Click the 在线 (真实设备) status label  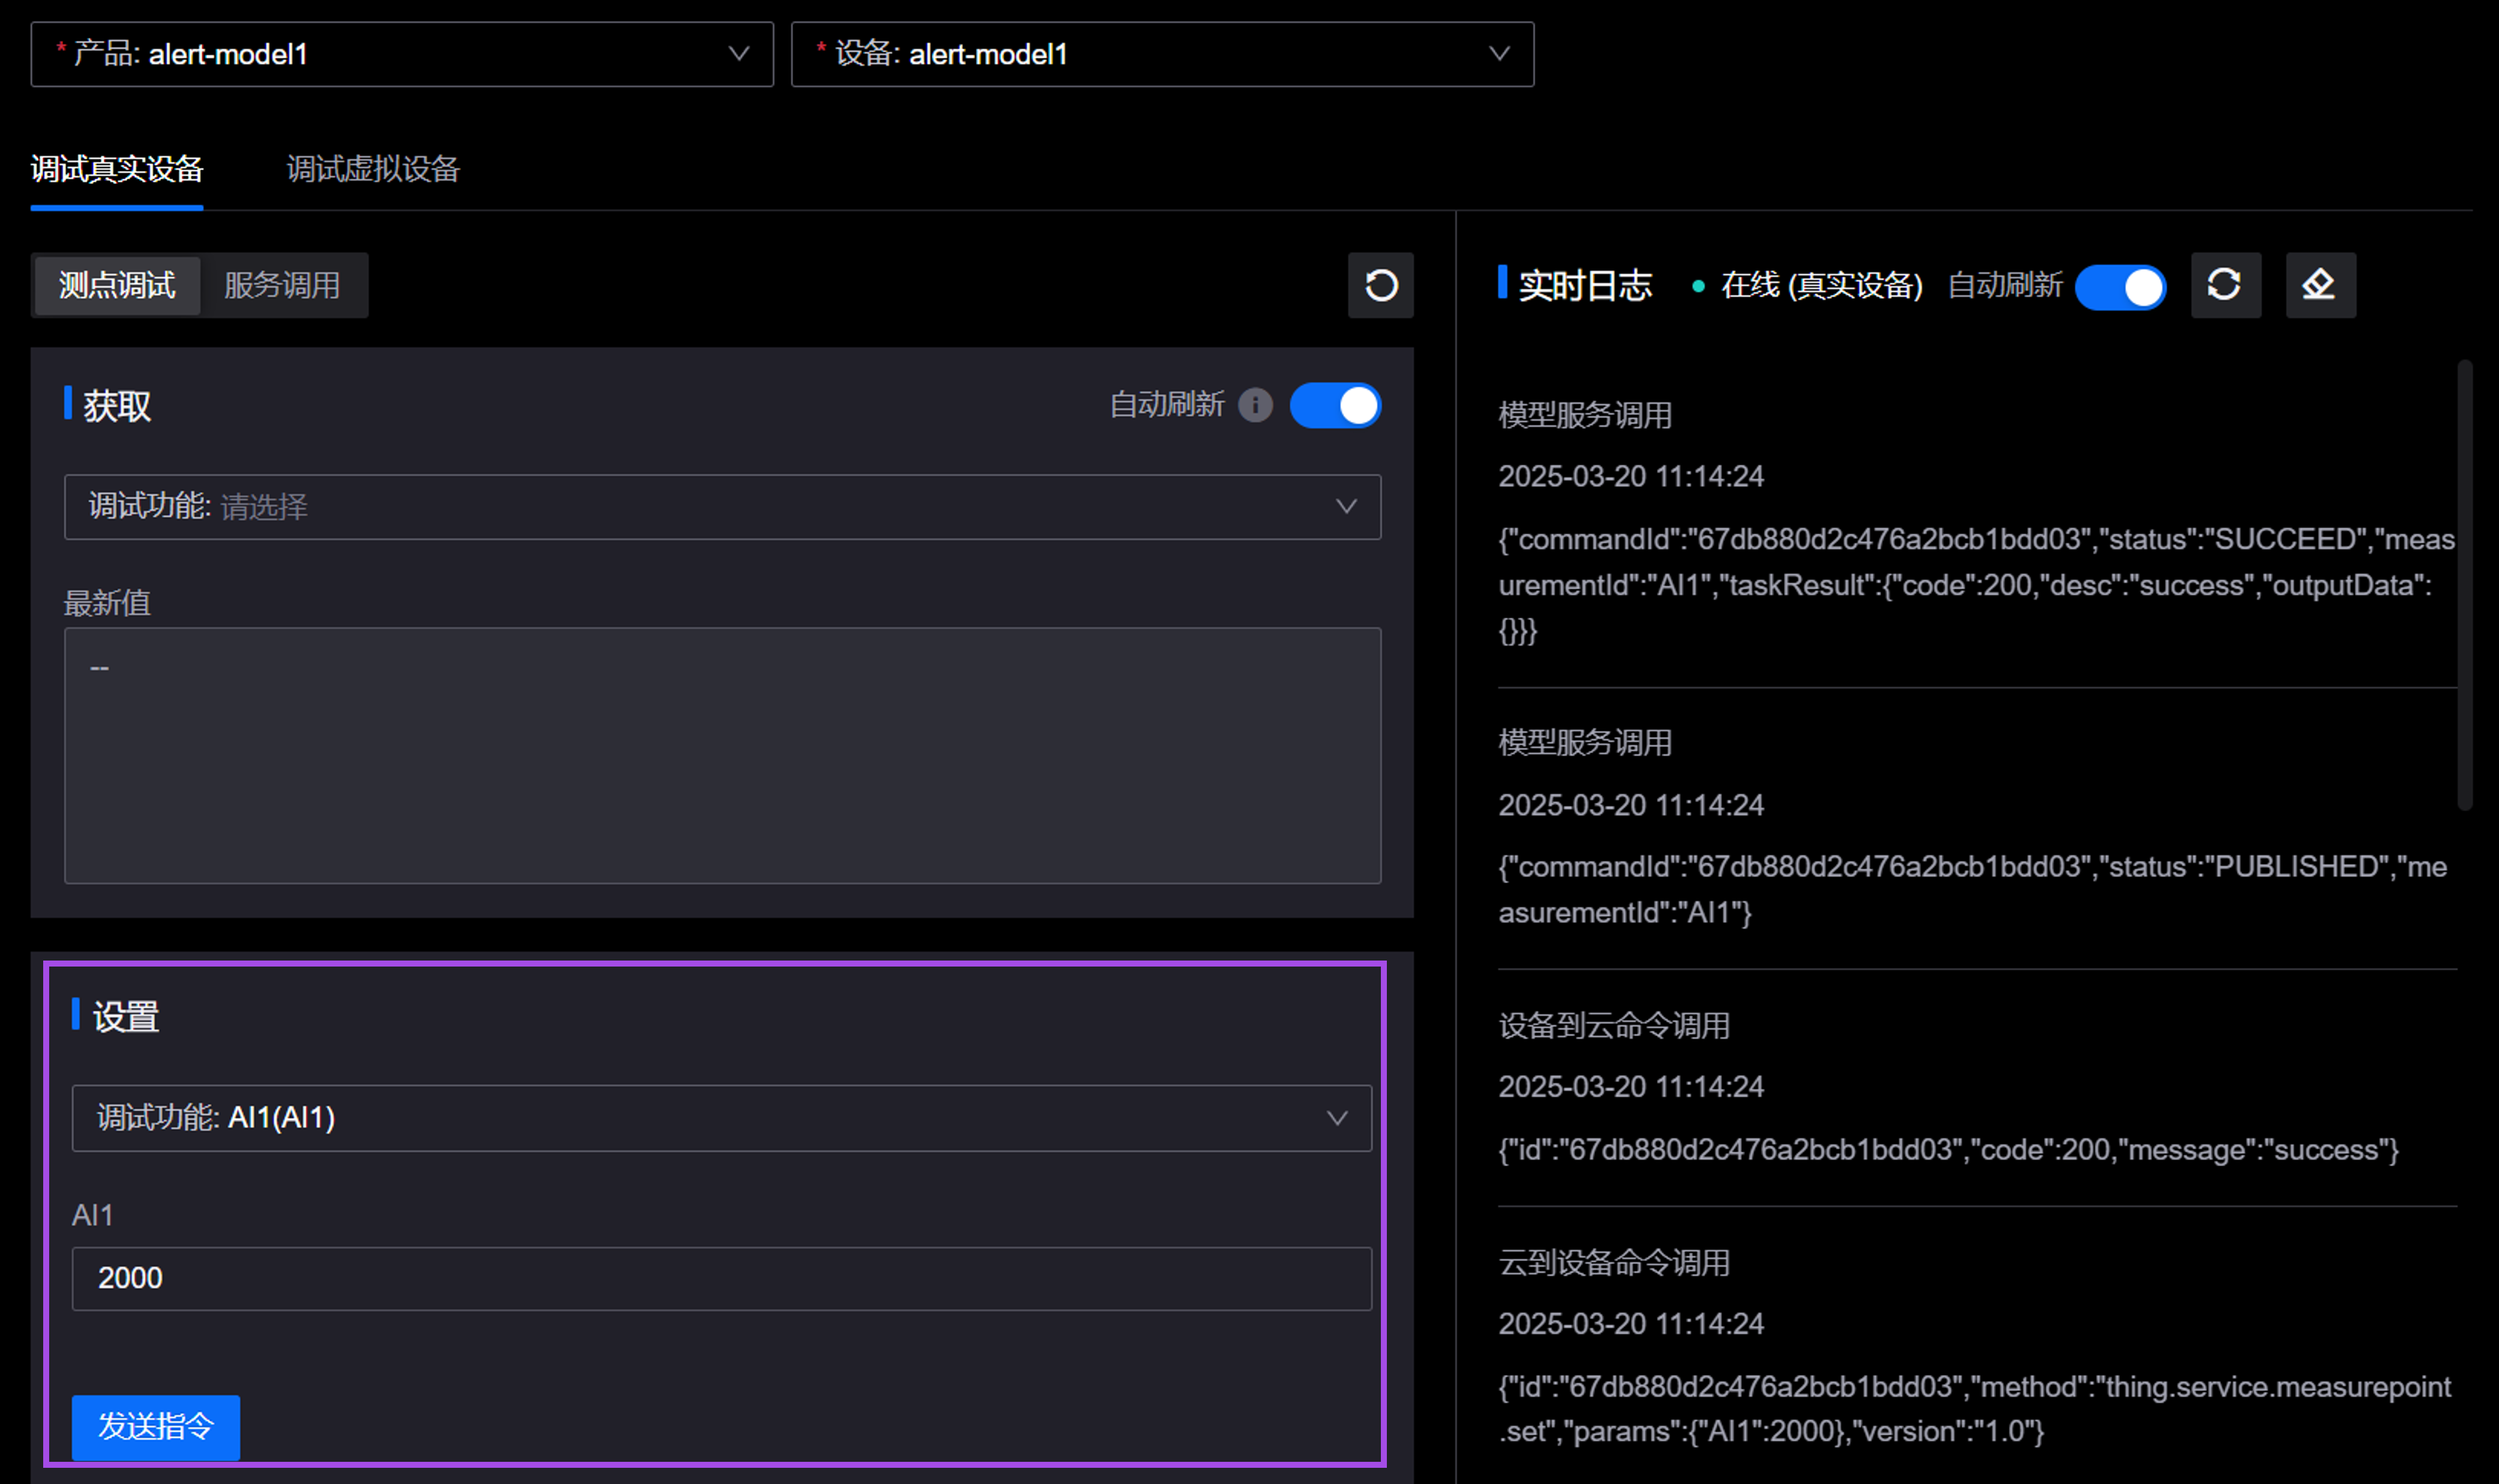click(x=1821, y=286)
